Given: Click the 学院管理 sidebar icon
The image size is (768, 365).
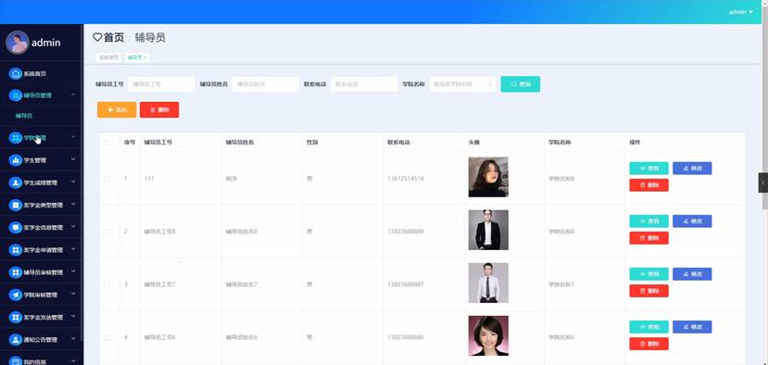Looking at the screenshot, I should (16, 138).
